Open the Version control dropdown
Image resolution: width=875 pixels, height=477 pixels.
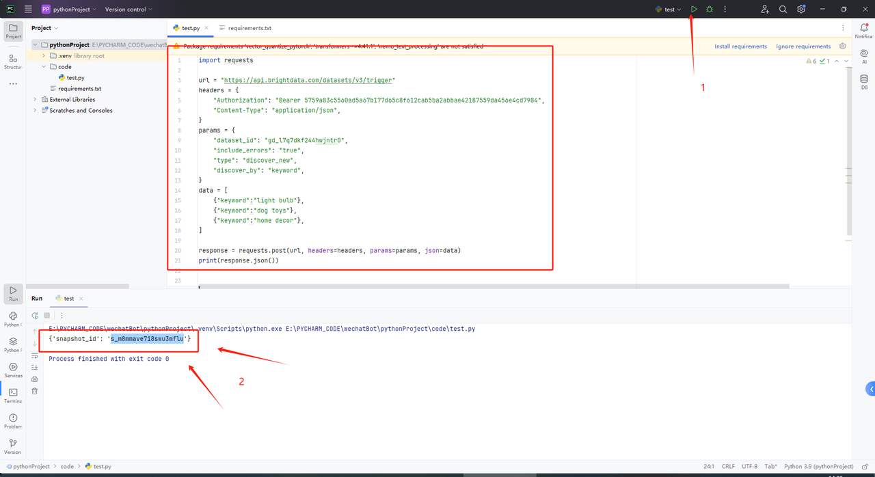[129, 10]
